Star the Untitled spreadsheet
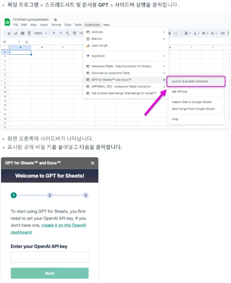This screenshot has height=283, width=231. pyautogui.click(x=55, y=19)
